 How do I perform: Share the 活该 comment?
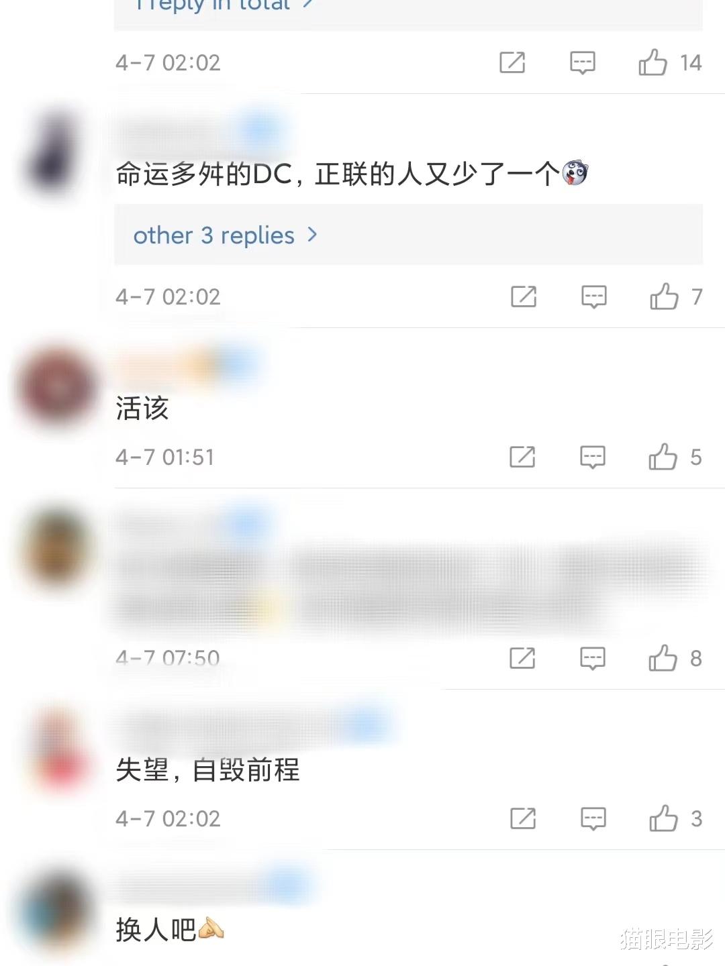click(x=522, y=457)
